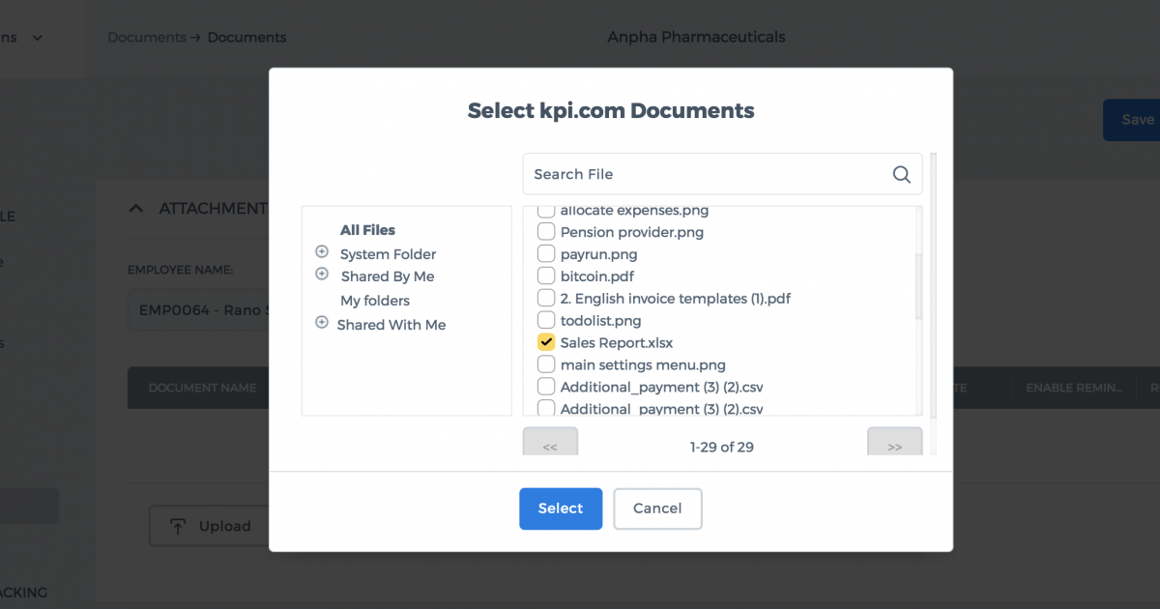
Task: Expand the Shared By Me node
Action: coord(322,275)
